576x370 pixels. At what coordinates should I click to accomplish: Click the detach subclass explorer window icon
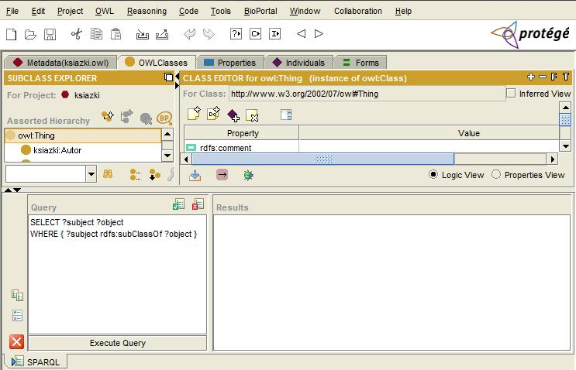pyautogui.click(x=168, y=77)
